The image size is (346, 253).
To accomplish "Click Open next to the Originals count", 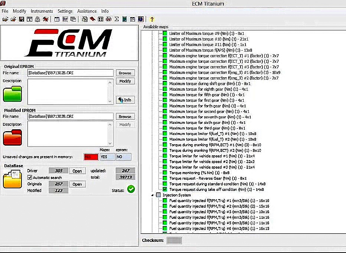I will tap(77, 184).
